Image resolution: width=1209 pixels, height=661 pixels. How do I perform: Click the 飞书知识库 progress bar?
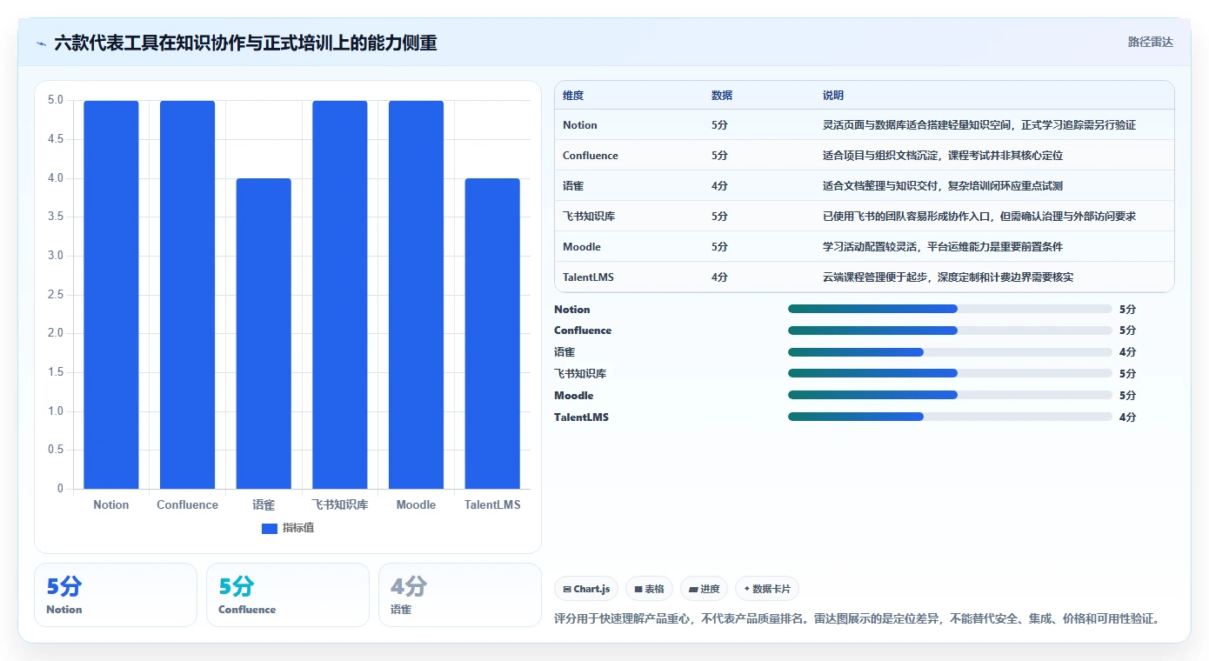[950, 374]
